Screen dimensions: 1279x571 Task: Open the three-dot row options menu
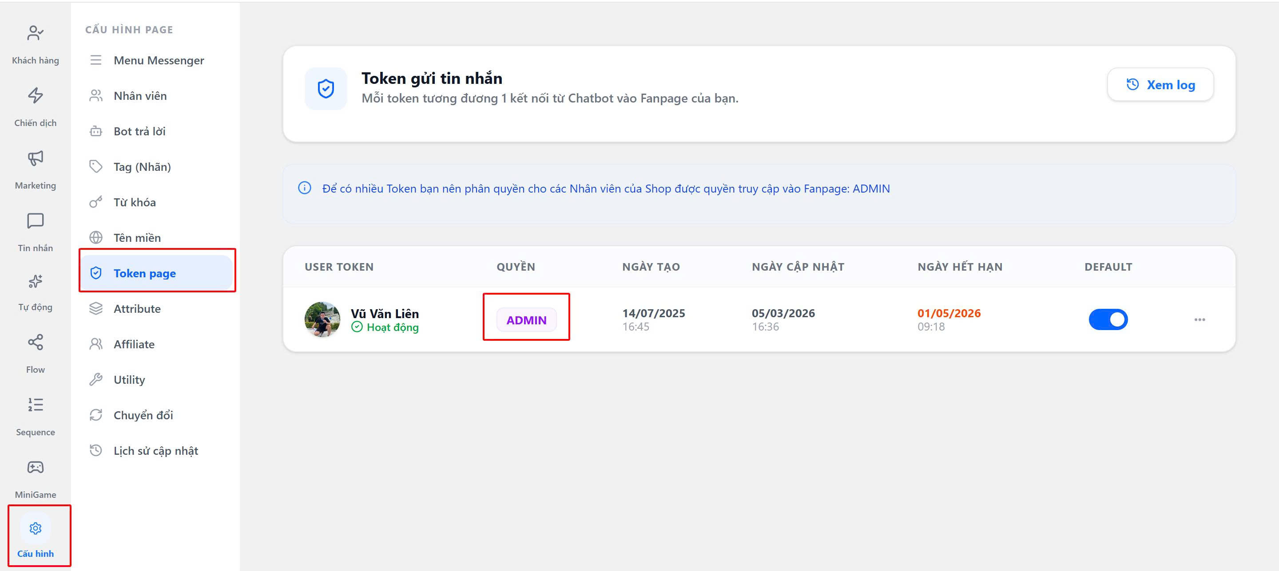[x=1200, y=319]
